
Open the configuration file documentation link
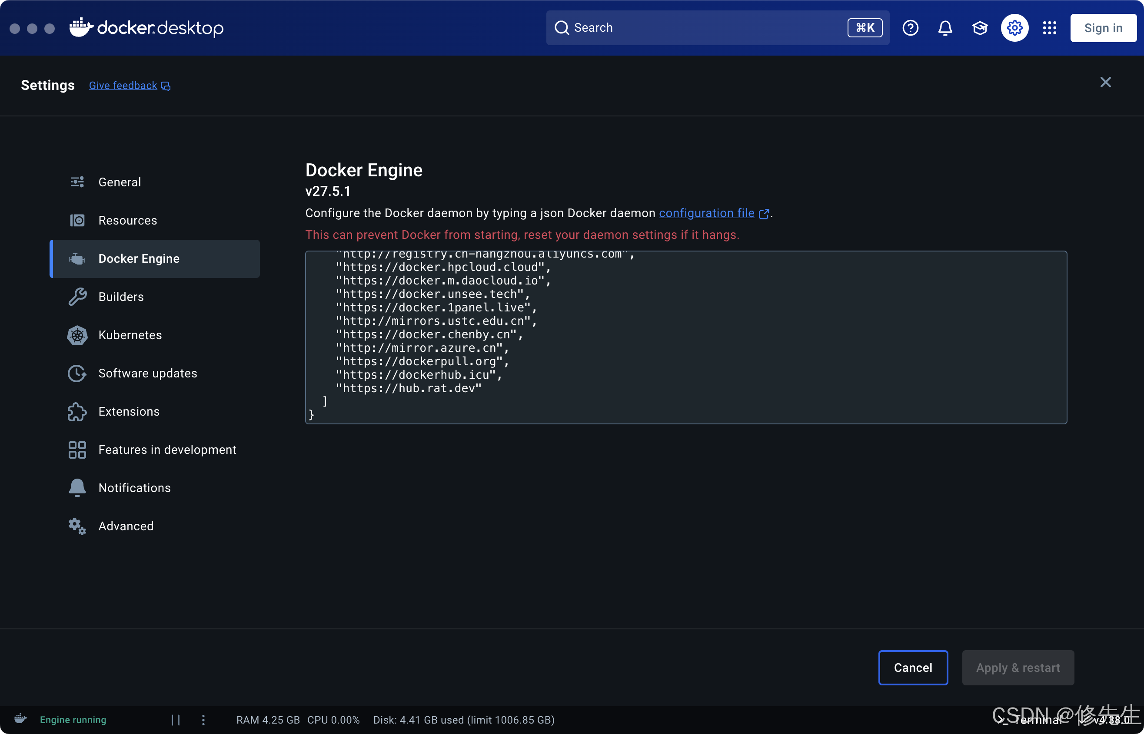coord(707,213)
